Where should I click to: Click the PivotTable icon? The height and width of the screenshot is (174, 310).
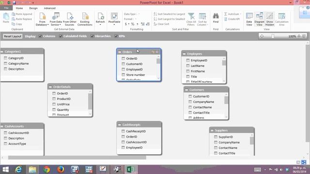point(114,16)
